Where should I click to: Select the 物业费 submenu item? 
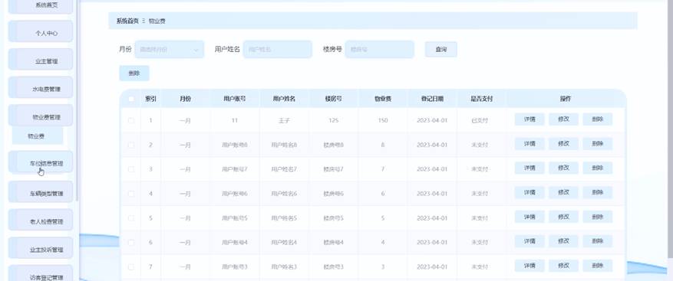(x=38, y=136)
